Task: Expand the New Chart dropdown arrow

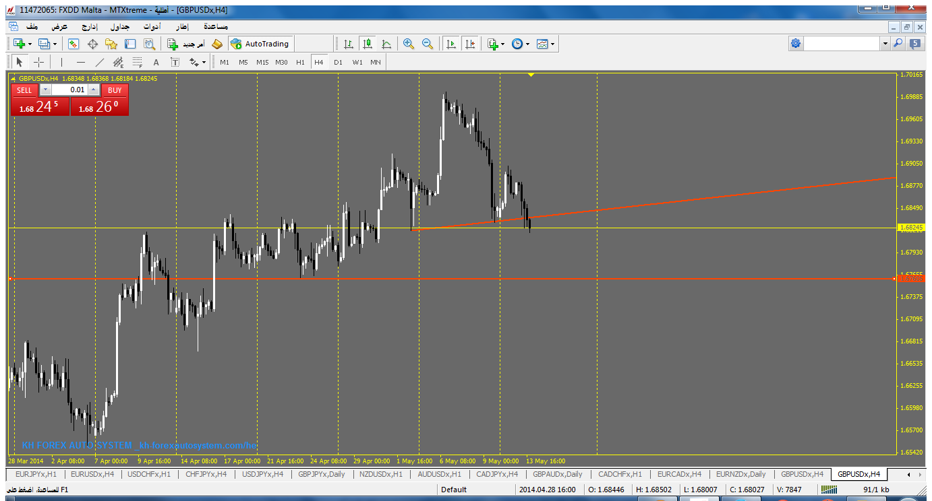Action: tap(30, 44)
